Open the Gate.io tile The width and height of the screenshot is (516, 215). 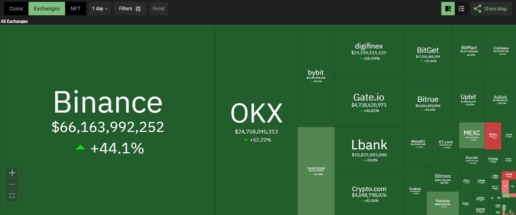click(x=369, y=102)
